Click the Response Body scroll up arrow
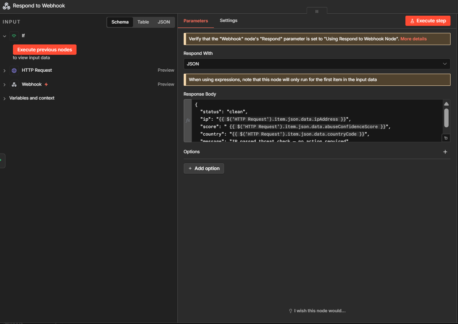Viewport: 458px width, 324px height. pos(446,104)
